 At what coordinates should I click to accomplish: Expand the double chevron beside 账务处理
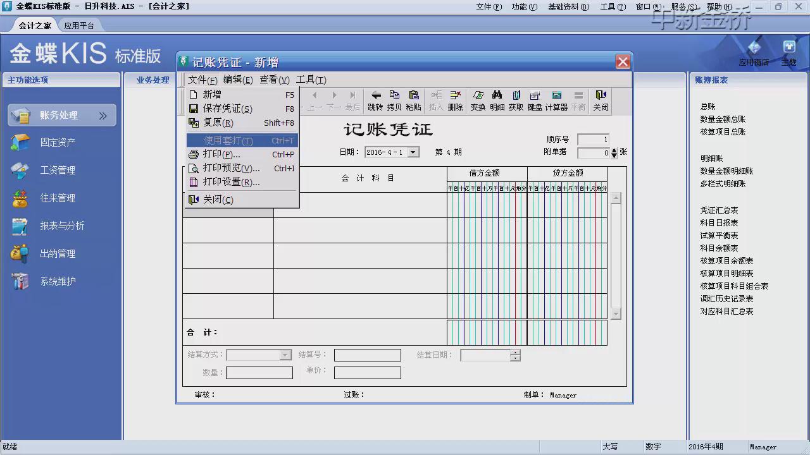[x=103, y=116]
